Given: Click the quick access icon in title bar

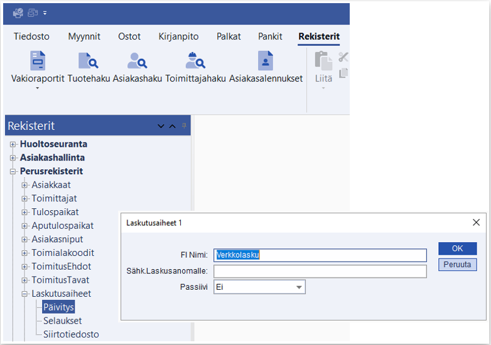Looking at the screenshot, I should (18, 13).
